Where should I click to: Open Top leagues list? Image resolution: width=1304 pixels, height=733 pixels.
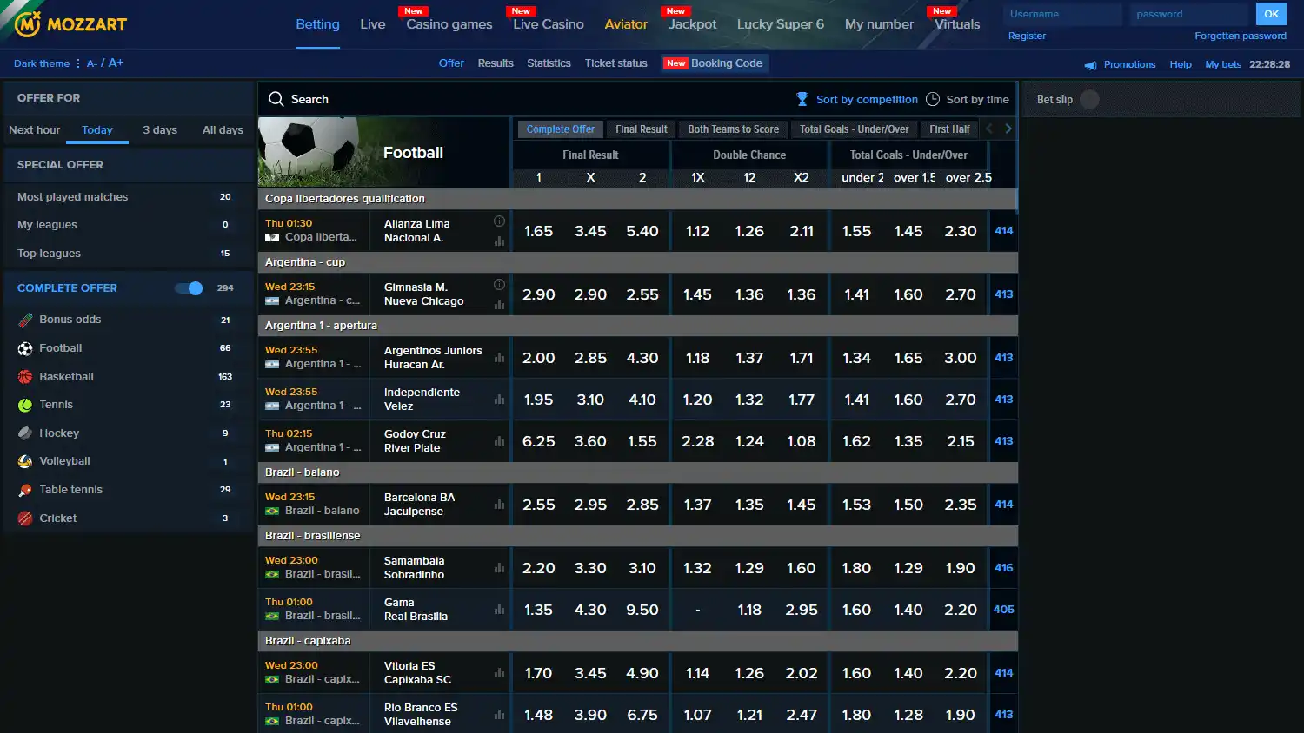point(127,254)
